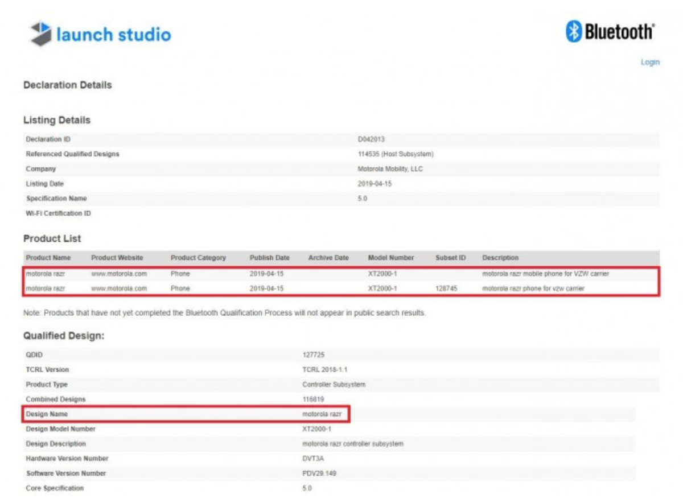The height and width of the screenshot is (499, 683).
Task: Click the Wi-Fi Certification ID label
Action: pos(59,213)
